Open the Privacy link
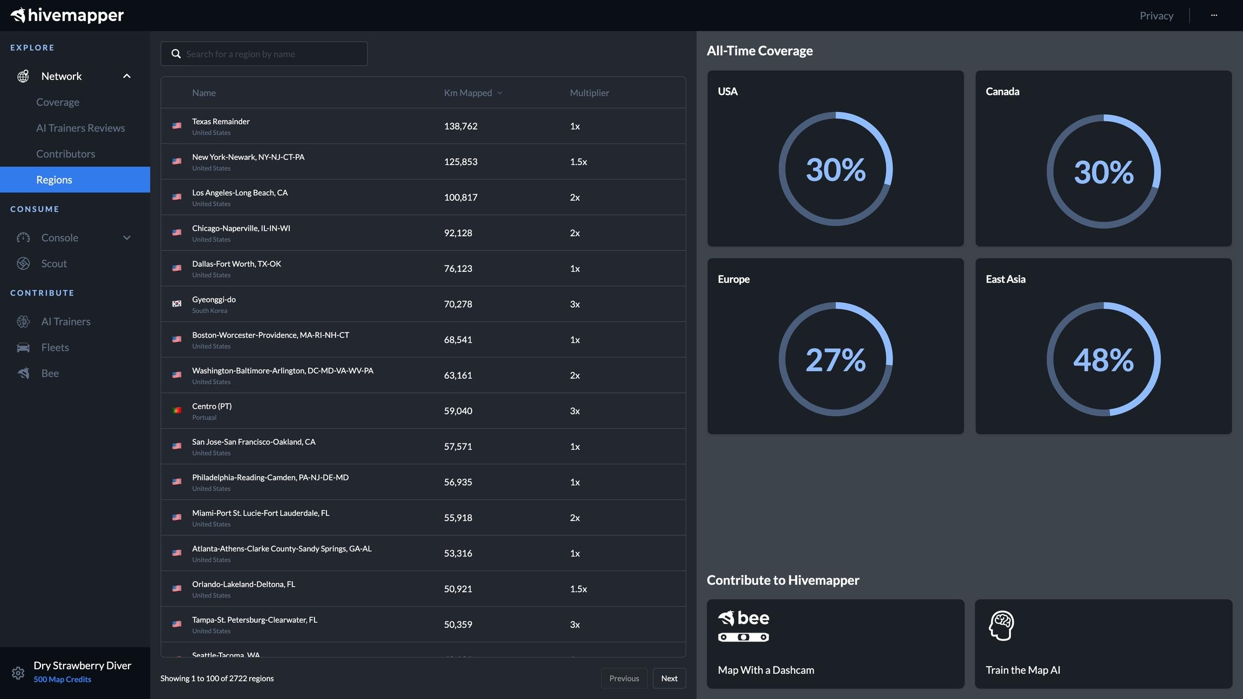Viewport: 1243px width, 699px height. (1156, 16)
